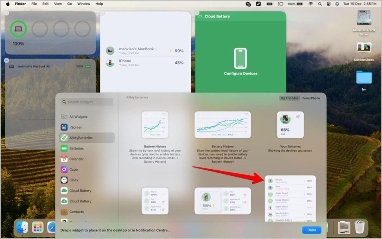Click the Done button

point(311,230)
